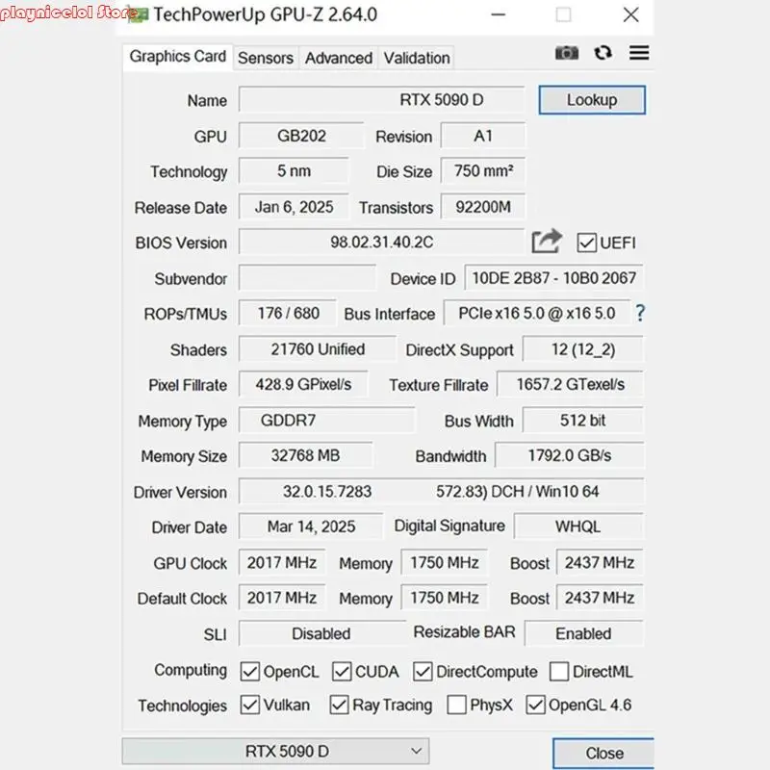Click the Resizable BAR value Enabled
The image size is (770, 770).
point(584,633)
